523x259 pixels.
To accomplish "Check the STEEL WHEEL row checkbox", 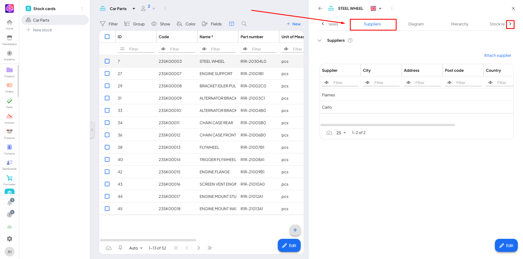I will pos(107,61).
